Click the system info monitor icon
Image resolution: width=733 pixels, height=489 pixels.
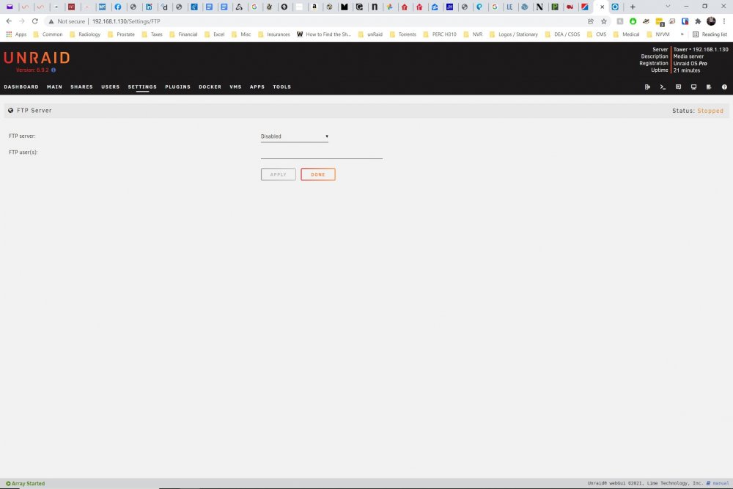(x=693, y=87)
